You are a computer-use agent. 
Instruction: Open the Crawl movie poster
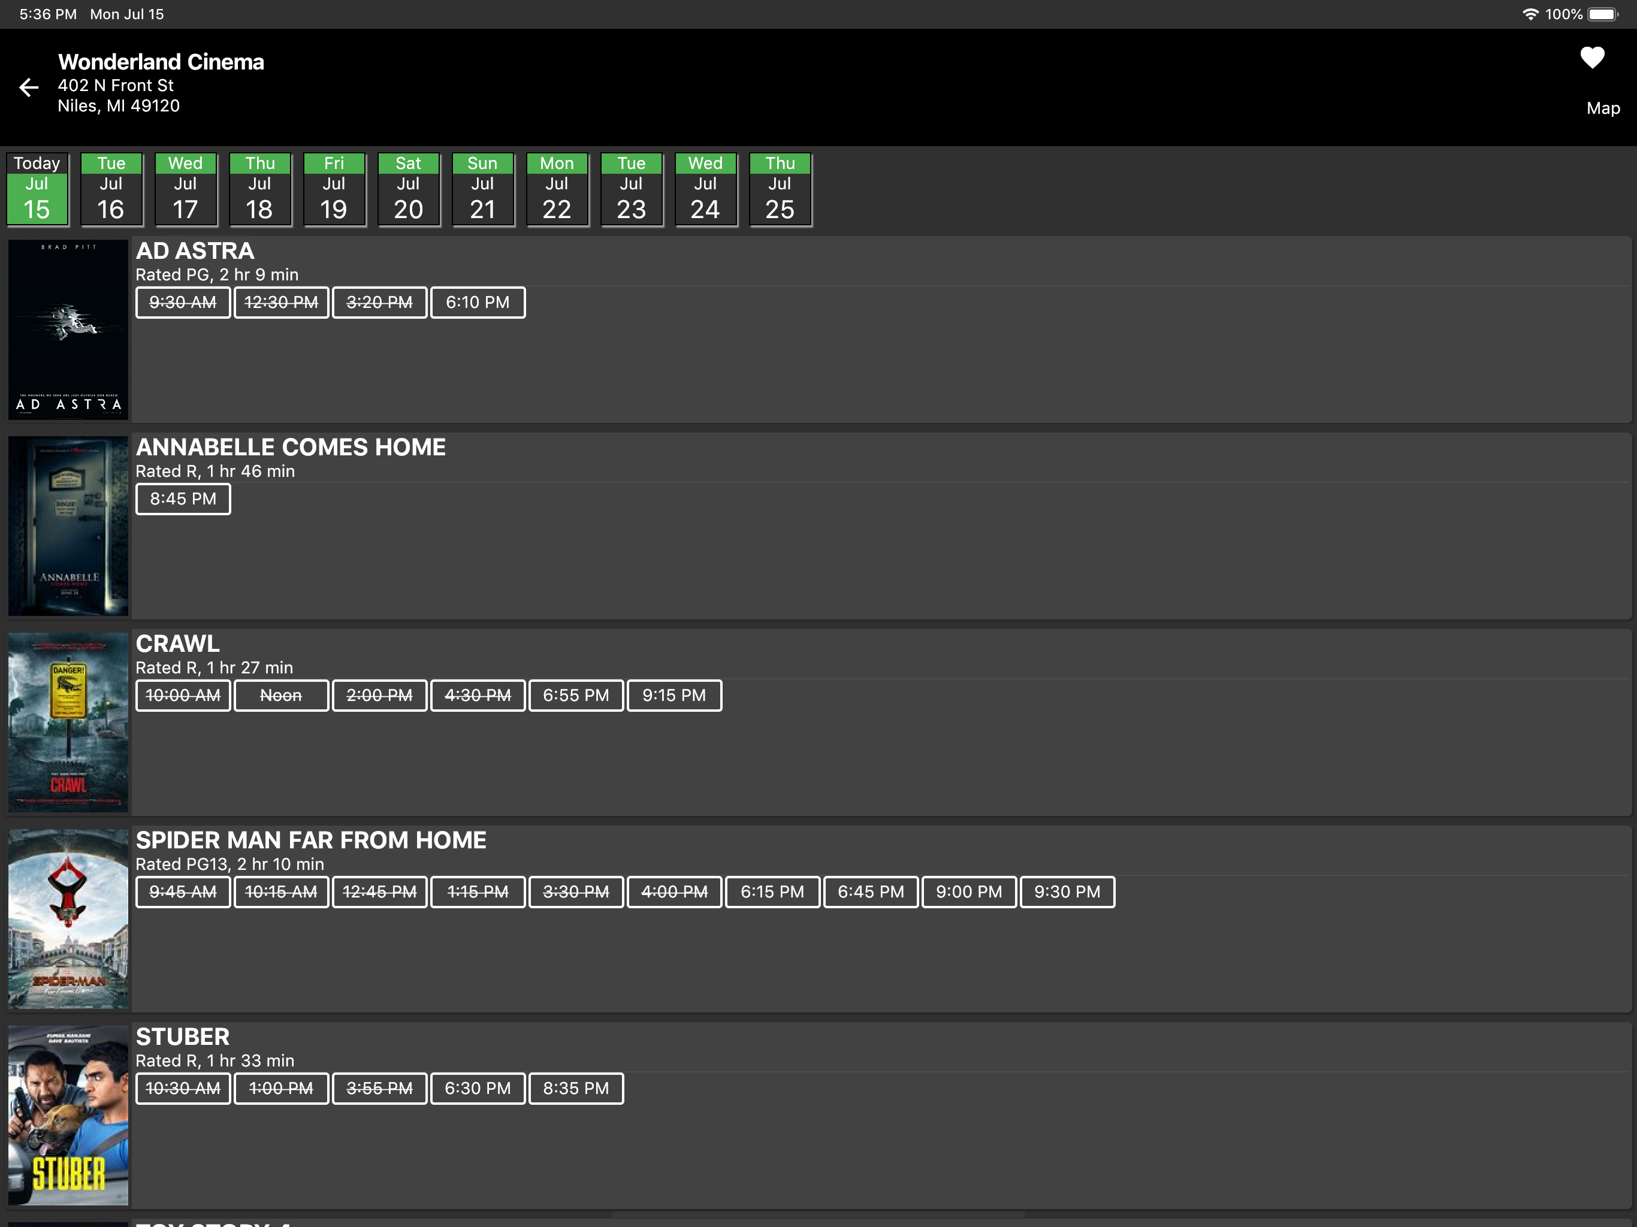pyautogui.click(x=68, y=723)
